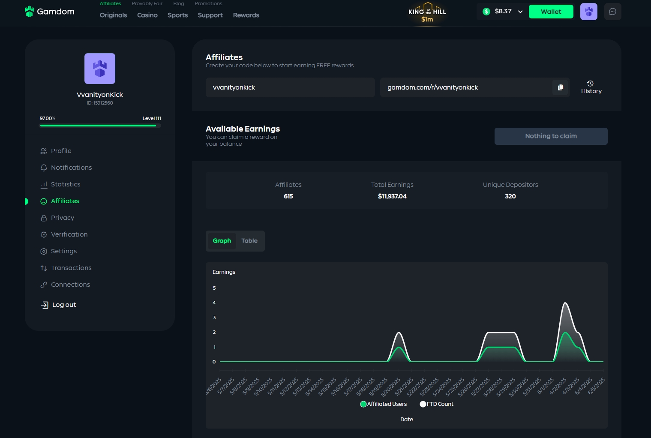Viewport: 651px width, 438px height.
Task: Click the user avatar in header
Action: pyautogui.click(x=588, y=12)
